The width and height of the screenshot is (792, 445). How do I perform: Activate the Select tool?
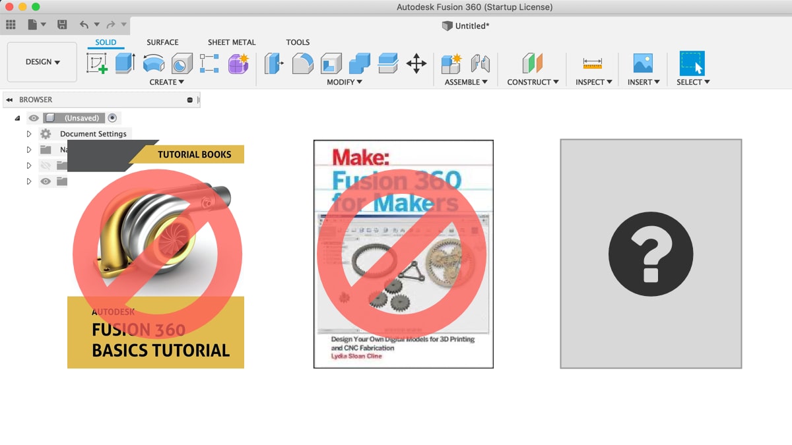click(692, 63)
